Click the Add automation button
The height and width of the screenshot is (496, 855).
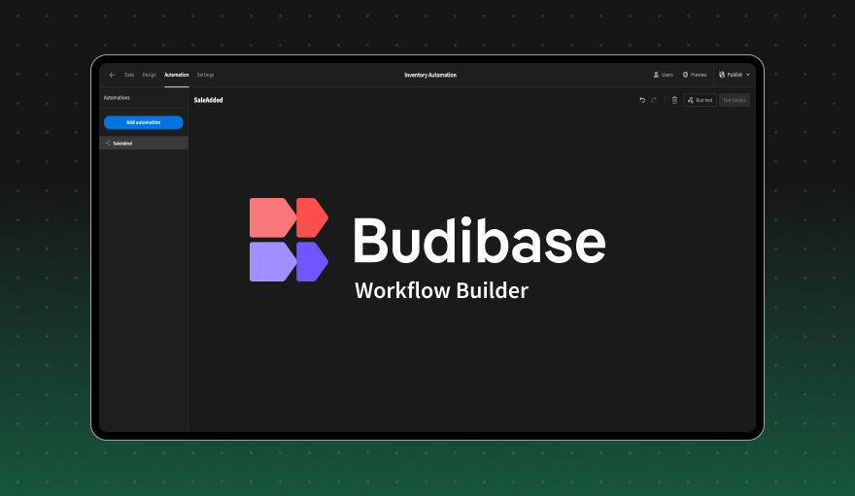pyautogui.click(x=144, y=122)
